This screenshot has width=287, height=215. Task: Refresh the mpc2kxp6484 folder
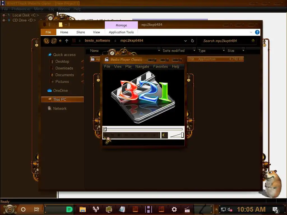(193, 41)
